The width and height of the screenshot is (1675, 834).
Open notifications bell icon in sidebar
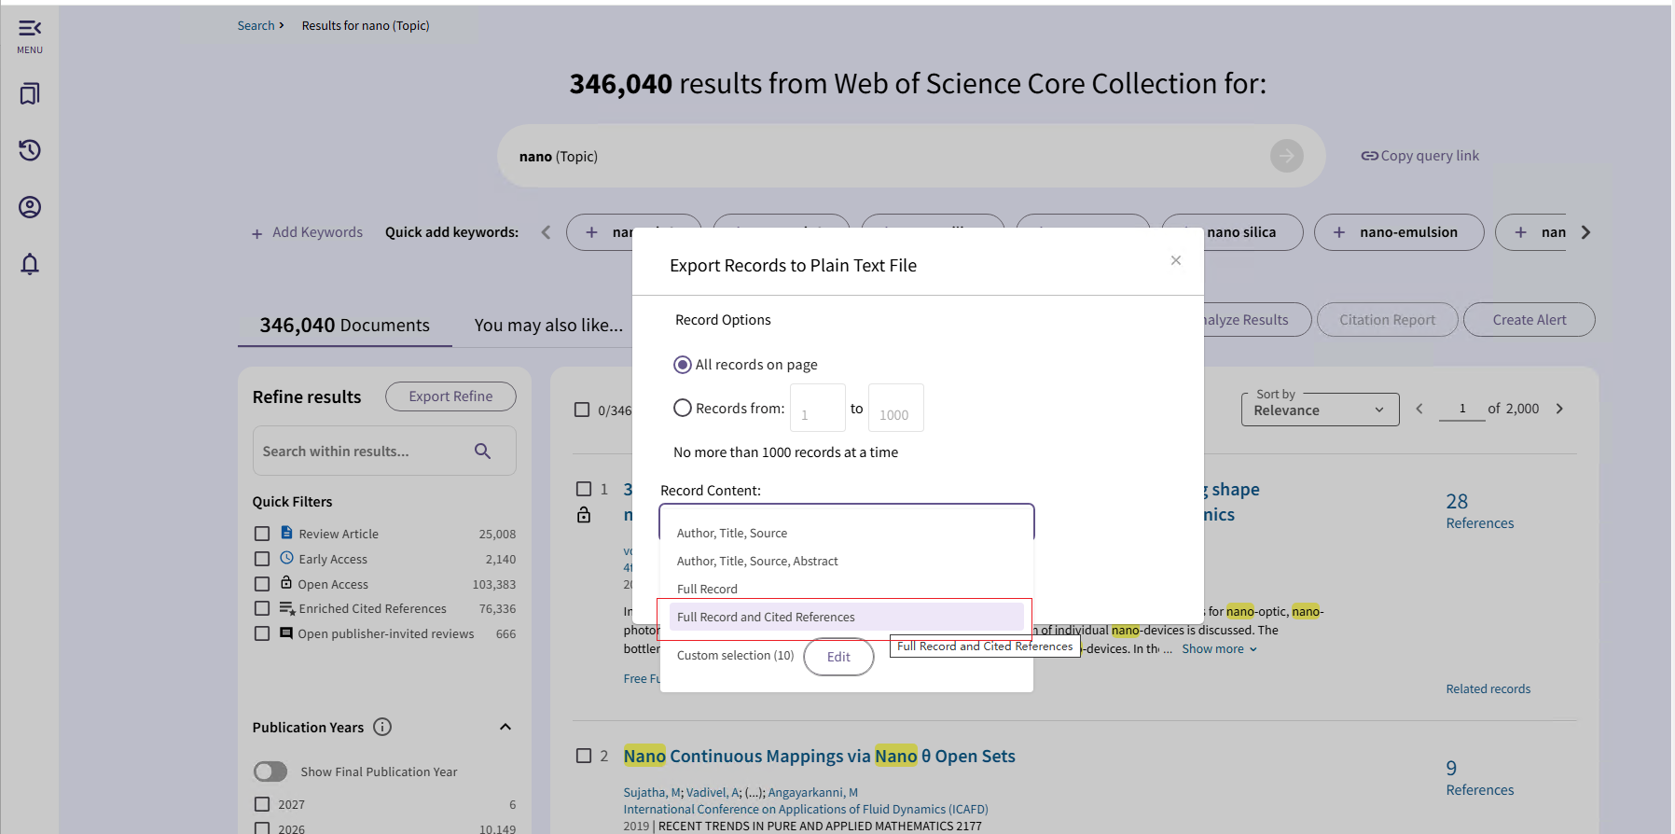click(30, 264)
